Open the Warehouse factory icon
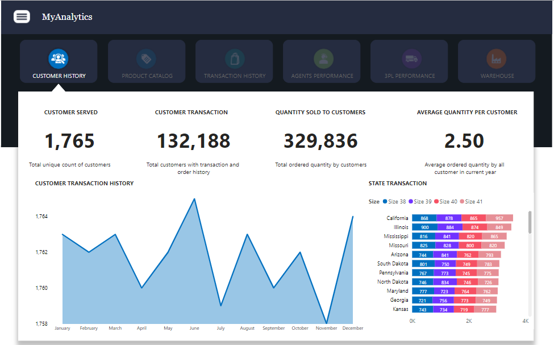Image resolution: width=554 pixels, height=345 pixels. point(497,58)
